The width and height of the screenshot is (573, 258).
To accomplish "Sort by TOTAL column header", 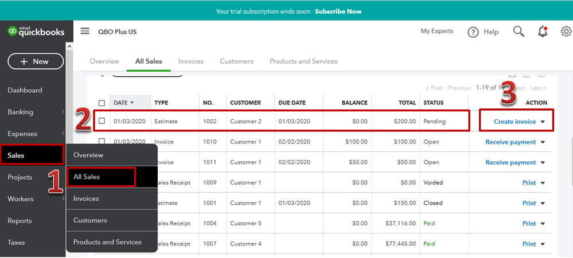I will point(407,103).
